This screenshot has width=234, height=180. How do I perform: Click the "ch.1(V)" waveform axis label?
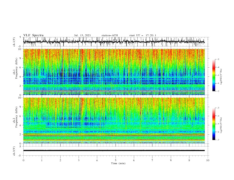coord(14,42)
